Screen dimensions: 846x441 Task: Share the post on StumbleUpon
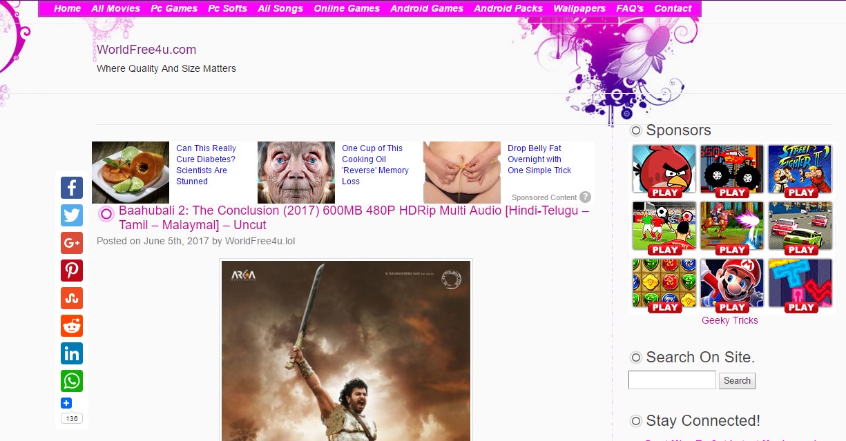pyautogui.click(x=72, y=298)
